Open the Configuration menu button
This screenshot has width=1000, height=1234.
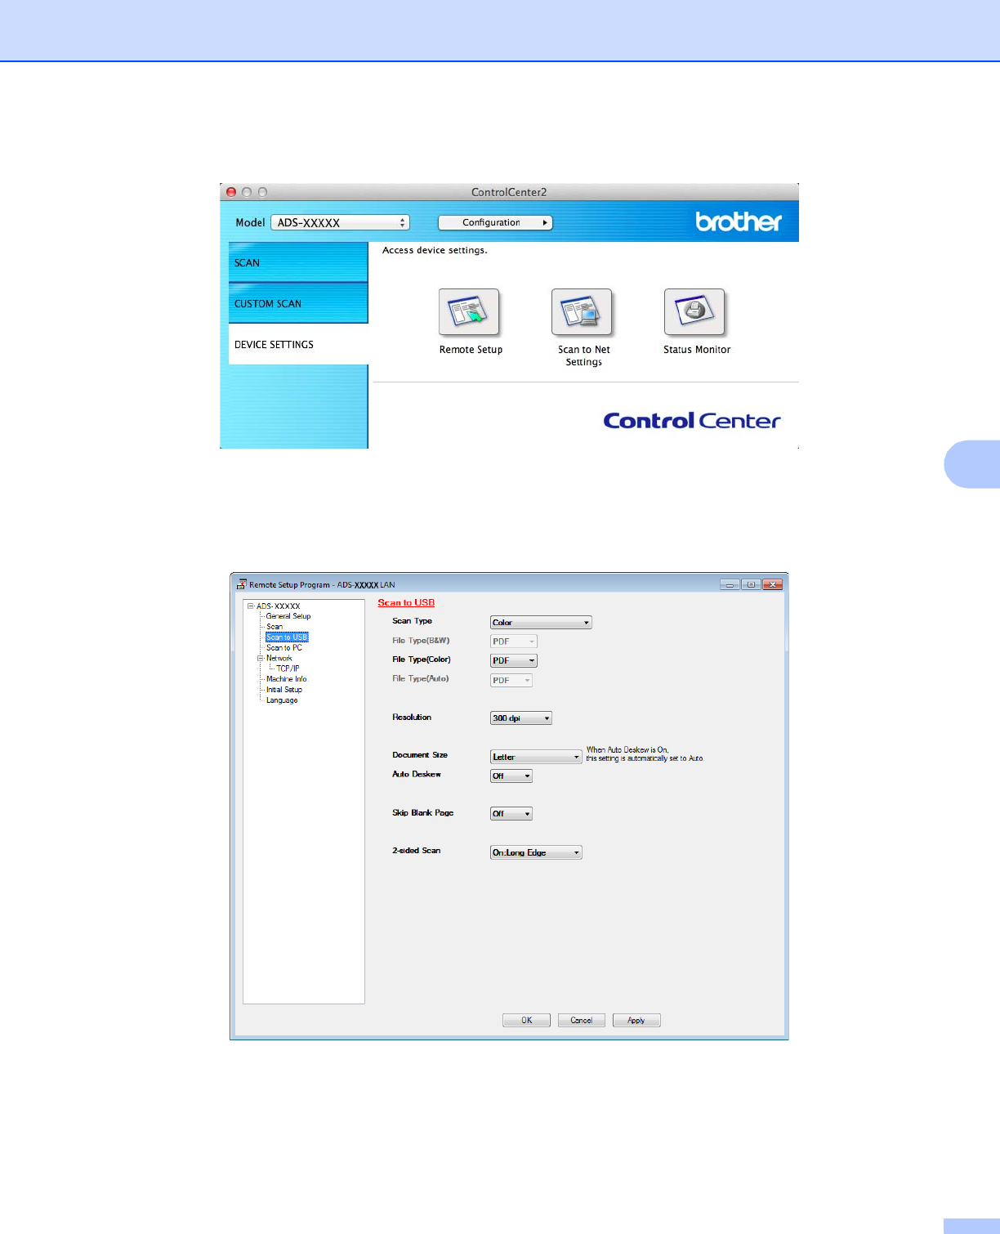coord(495,222)
